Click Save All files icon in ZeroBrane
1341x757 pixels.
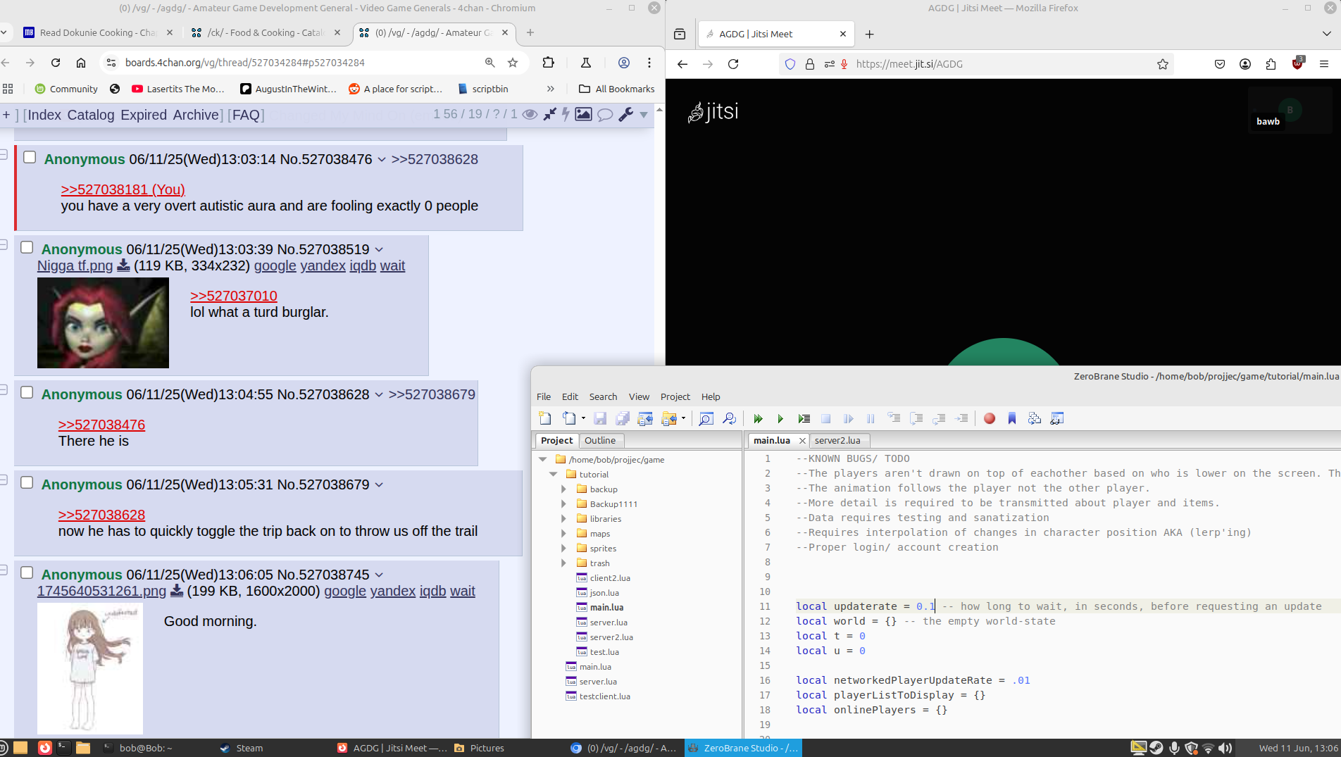click(623, 418)
